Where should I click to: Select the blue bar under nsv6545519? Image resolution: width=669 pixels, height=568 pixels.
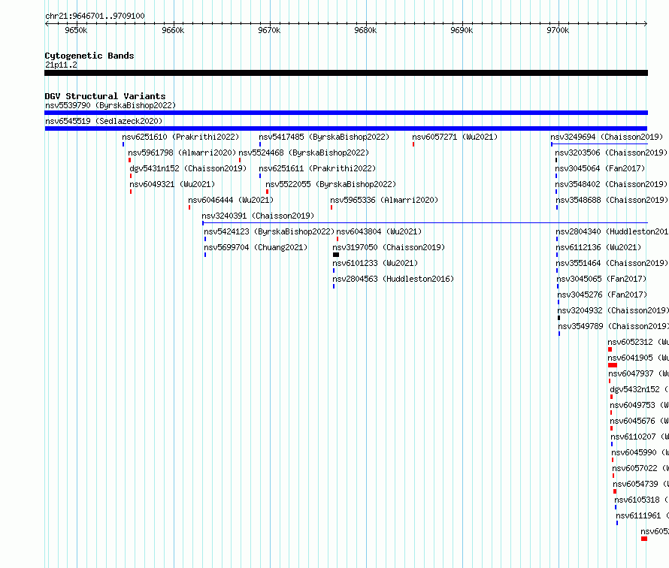coord(346,128)
